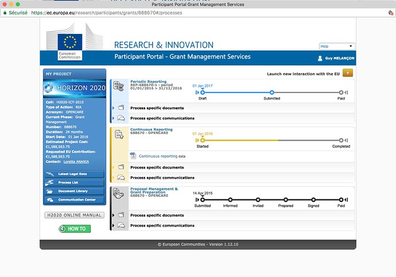Open the Periodic Reporting title link
396x277 pixels.
tap(148, 82)
